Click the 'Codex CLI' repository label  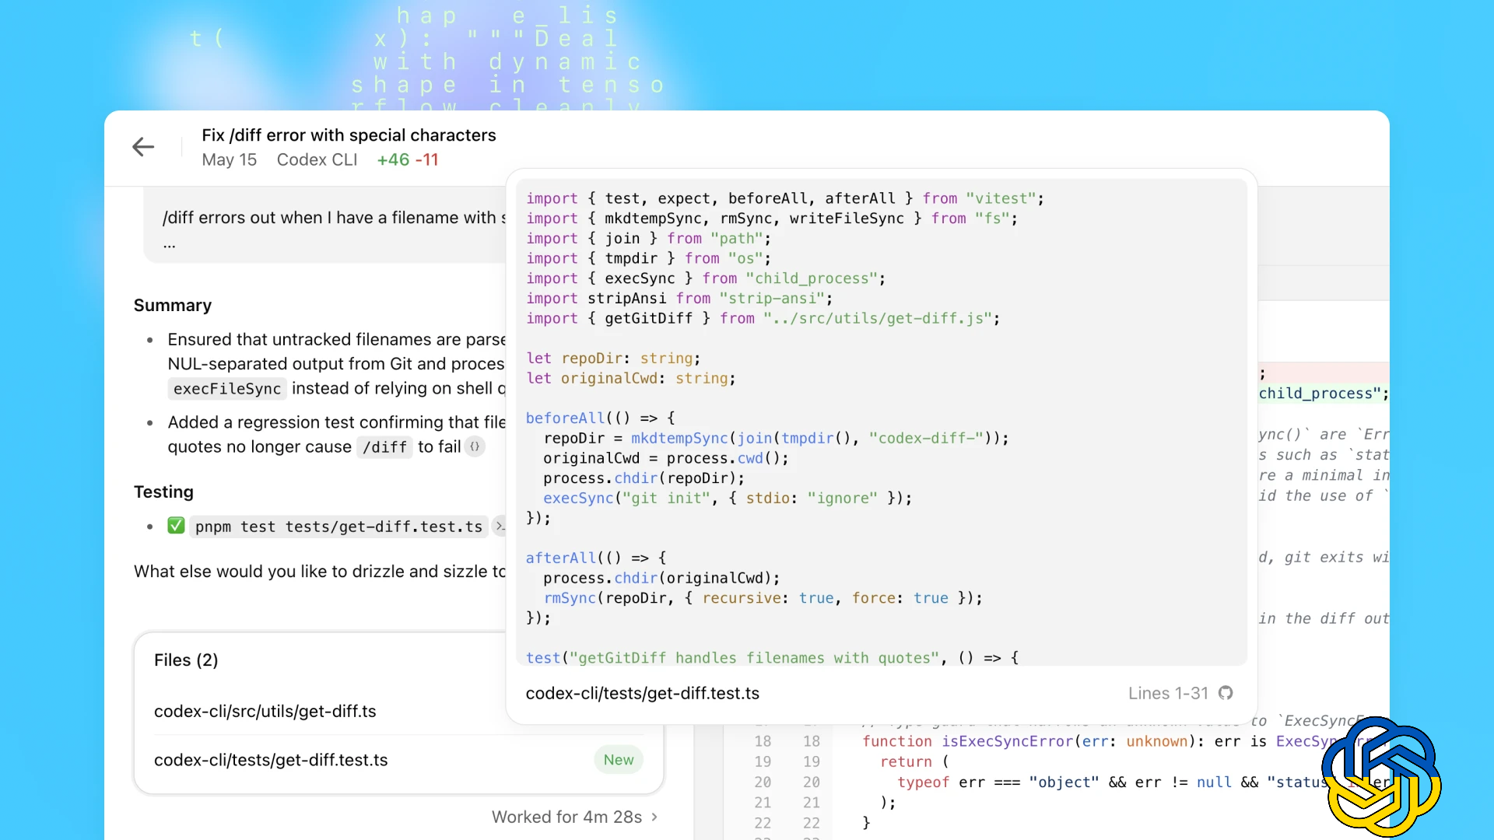click(317, 159)
